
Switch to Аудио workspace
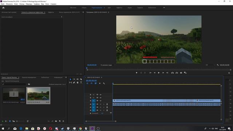pyautogui.click(x=130, y=8)
